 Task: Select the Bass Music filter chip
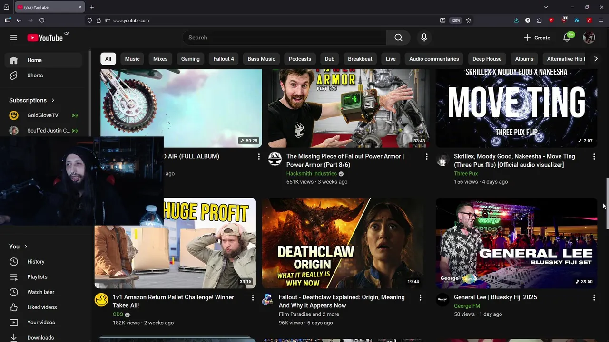(x=261, y=59)
